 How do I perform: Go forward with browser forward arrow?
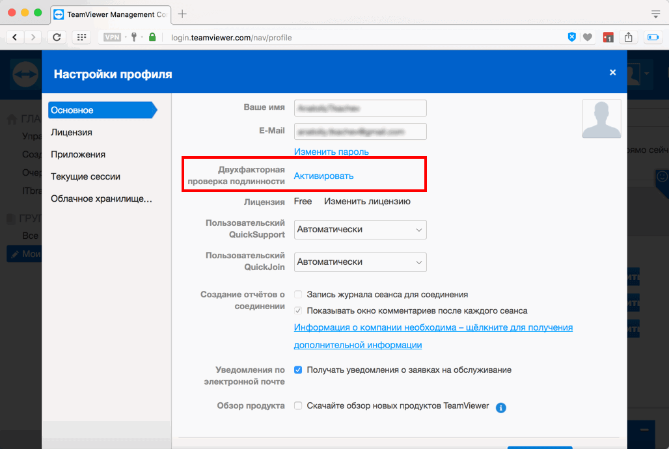pos(33,37)
